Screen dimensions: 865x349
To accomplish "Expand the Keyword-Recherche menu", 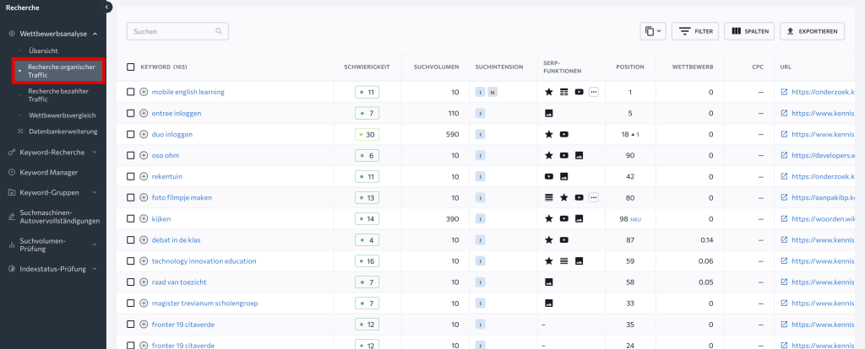I will point(95,153).
